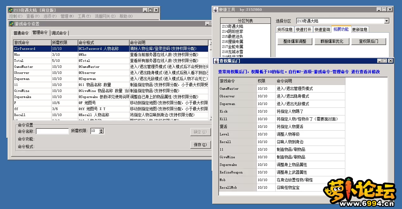Open the 查看(V) menu
Screen dimensions: 402x209
point(33,16)
